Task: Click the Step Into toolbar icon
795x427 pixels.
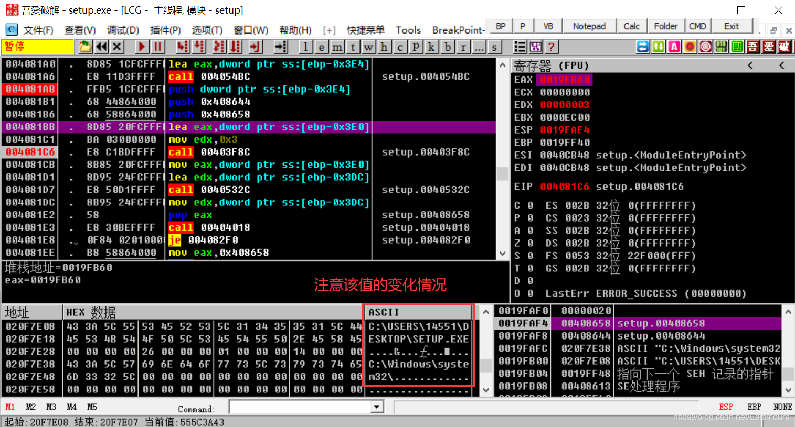Action: click(x=183, y=47)
